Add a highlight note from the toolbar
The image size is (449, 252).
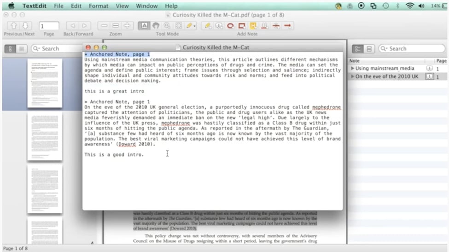253,26
